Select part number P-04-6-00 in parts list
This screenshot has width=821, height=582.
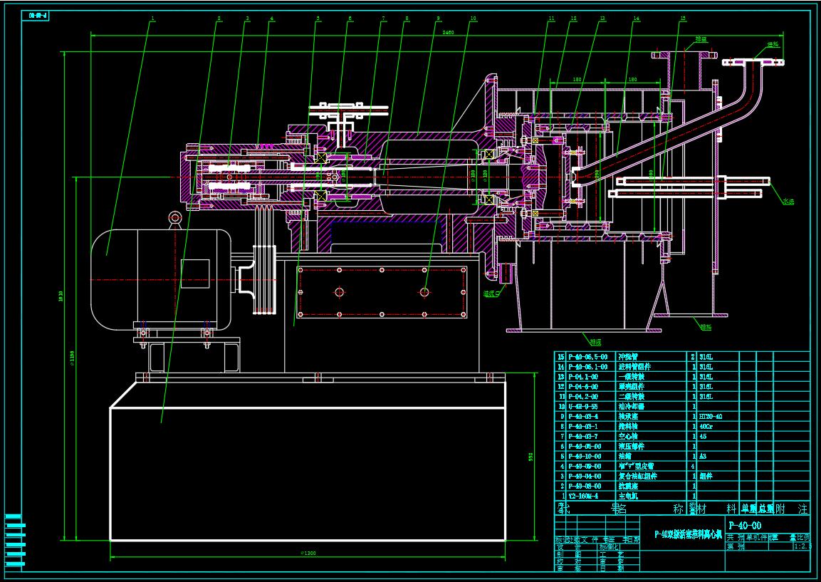click(583, 387)
